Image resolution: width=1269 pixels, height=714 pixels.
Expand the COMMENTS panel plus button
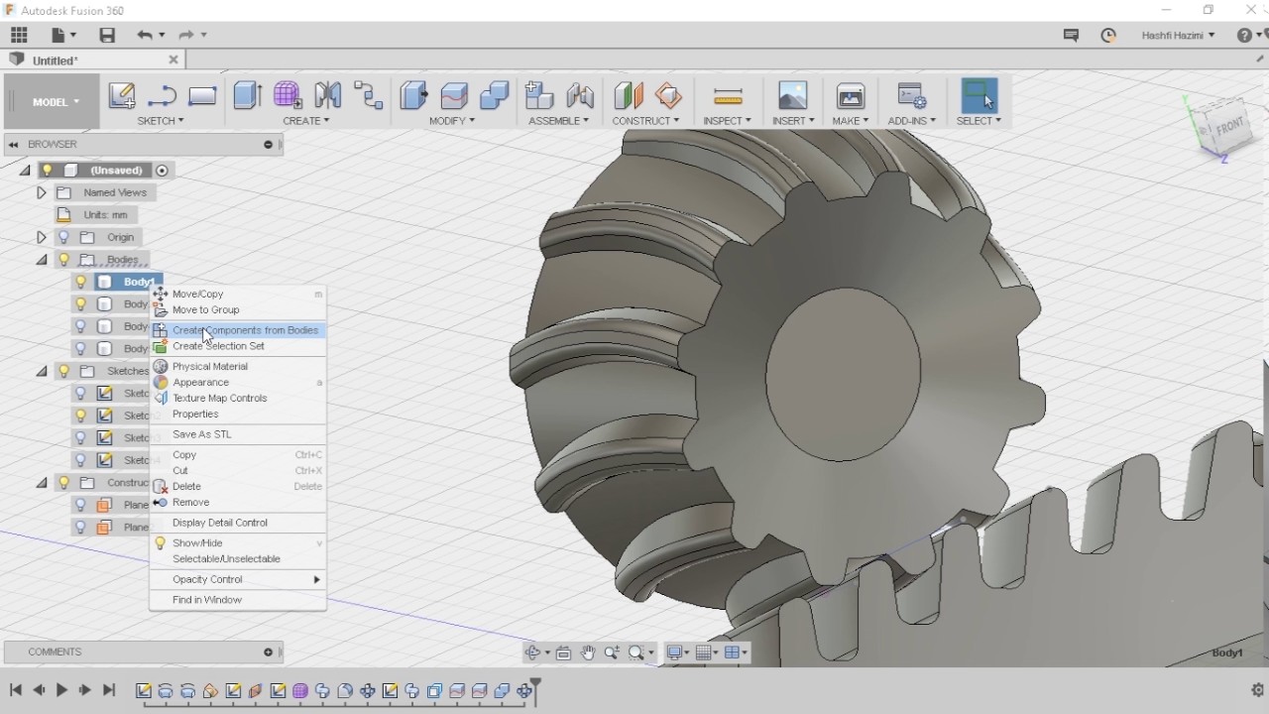pyautogui.click(x=268, y=653)
